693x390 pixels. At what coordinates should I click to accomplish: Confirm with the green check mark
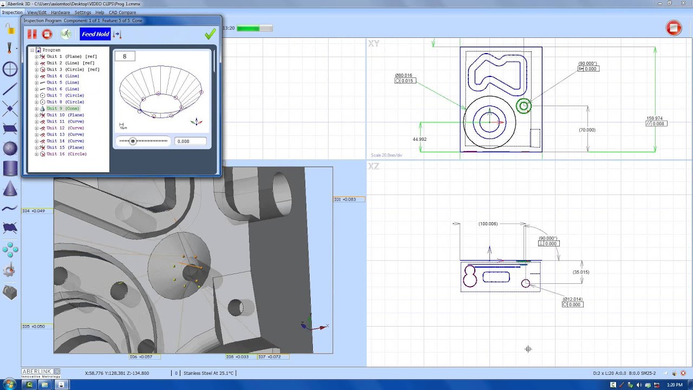pos(210,34)
